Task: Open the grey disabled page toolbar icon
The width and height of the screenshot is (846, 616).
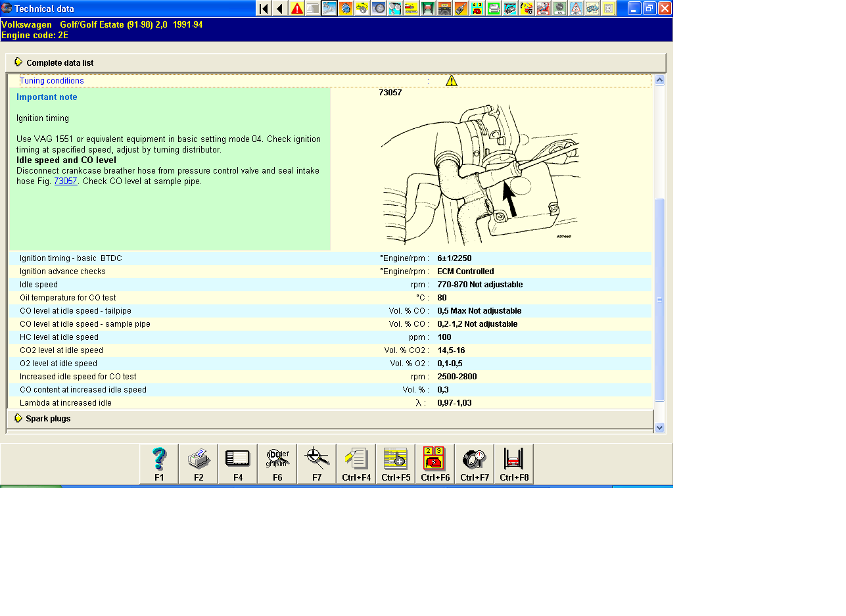Action: pos(313,9)
